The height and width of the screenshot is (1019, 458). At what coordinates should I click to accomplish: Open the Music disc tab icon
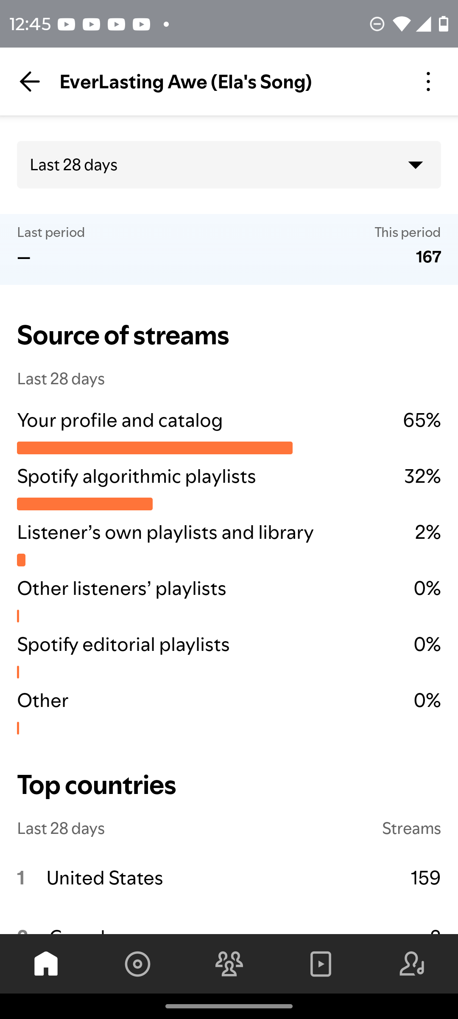[x=137, y=964]
